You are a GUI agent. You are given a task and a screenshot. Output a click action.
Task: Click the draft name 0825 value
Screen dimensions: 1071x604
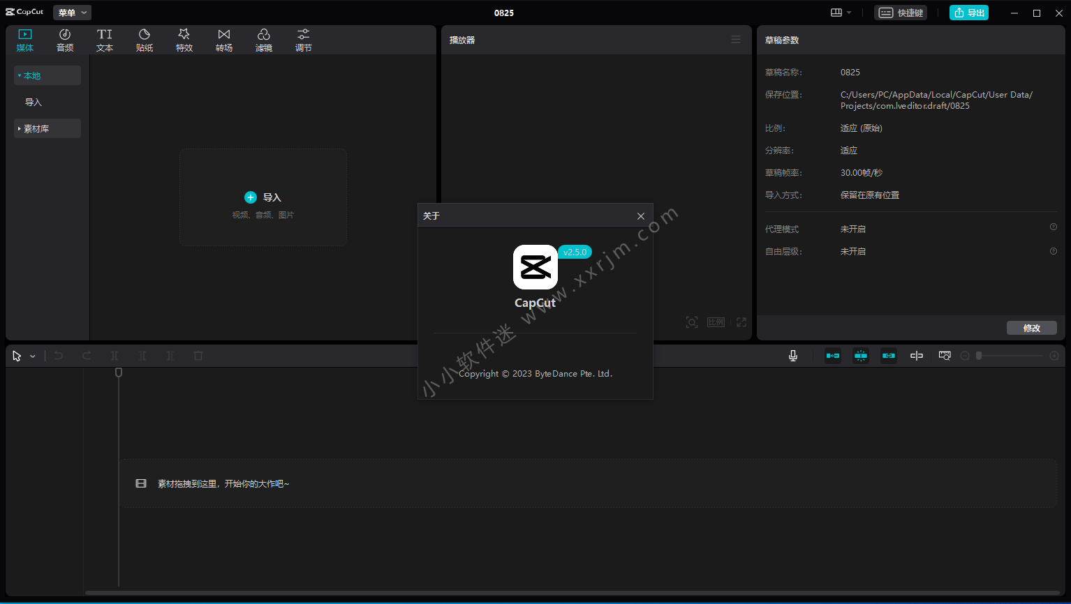(x=850, y=73)
